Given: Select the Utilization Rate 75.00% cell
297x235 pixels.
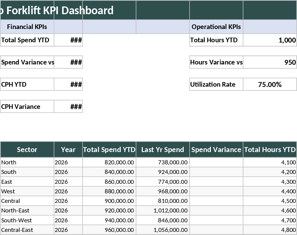Looking at the screenshot, I should [270, 84].
